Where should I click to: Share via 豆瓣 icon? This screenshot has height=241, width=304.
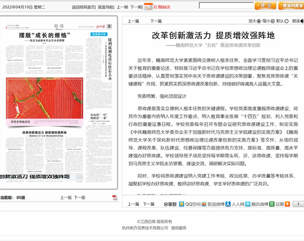coord(272,204)
